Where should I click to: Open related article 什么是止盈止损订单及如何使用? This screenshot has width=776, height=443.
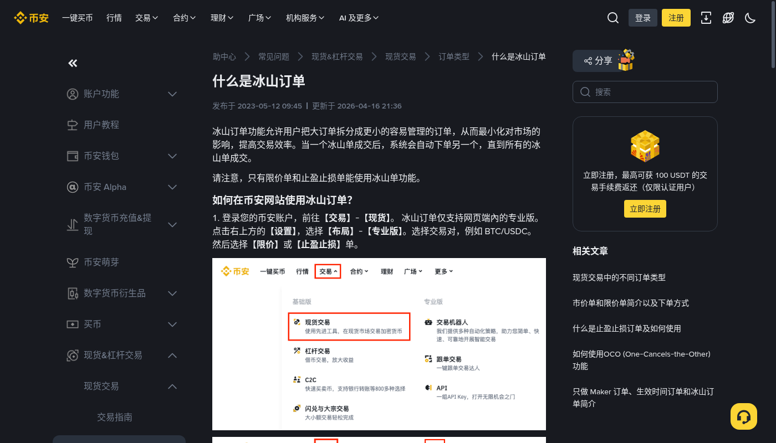(627, 328)
